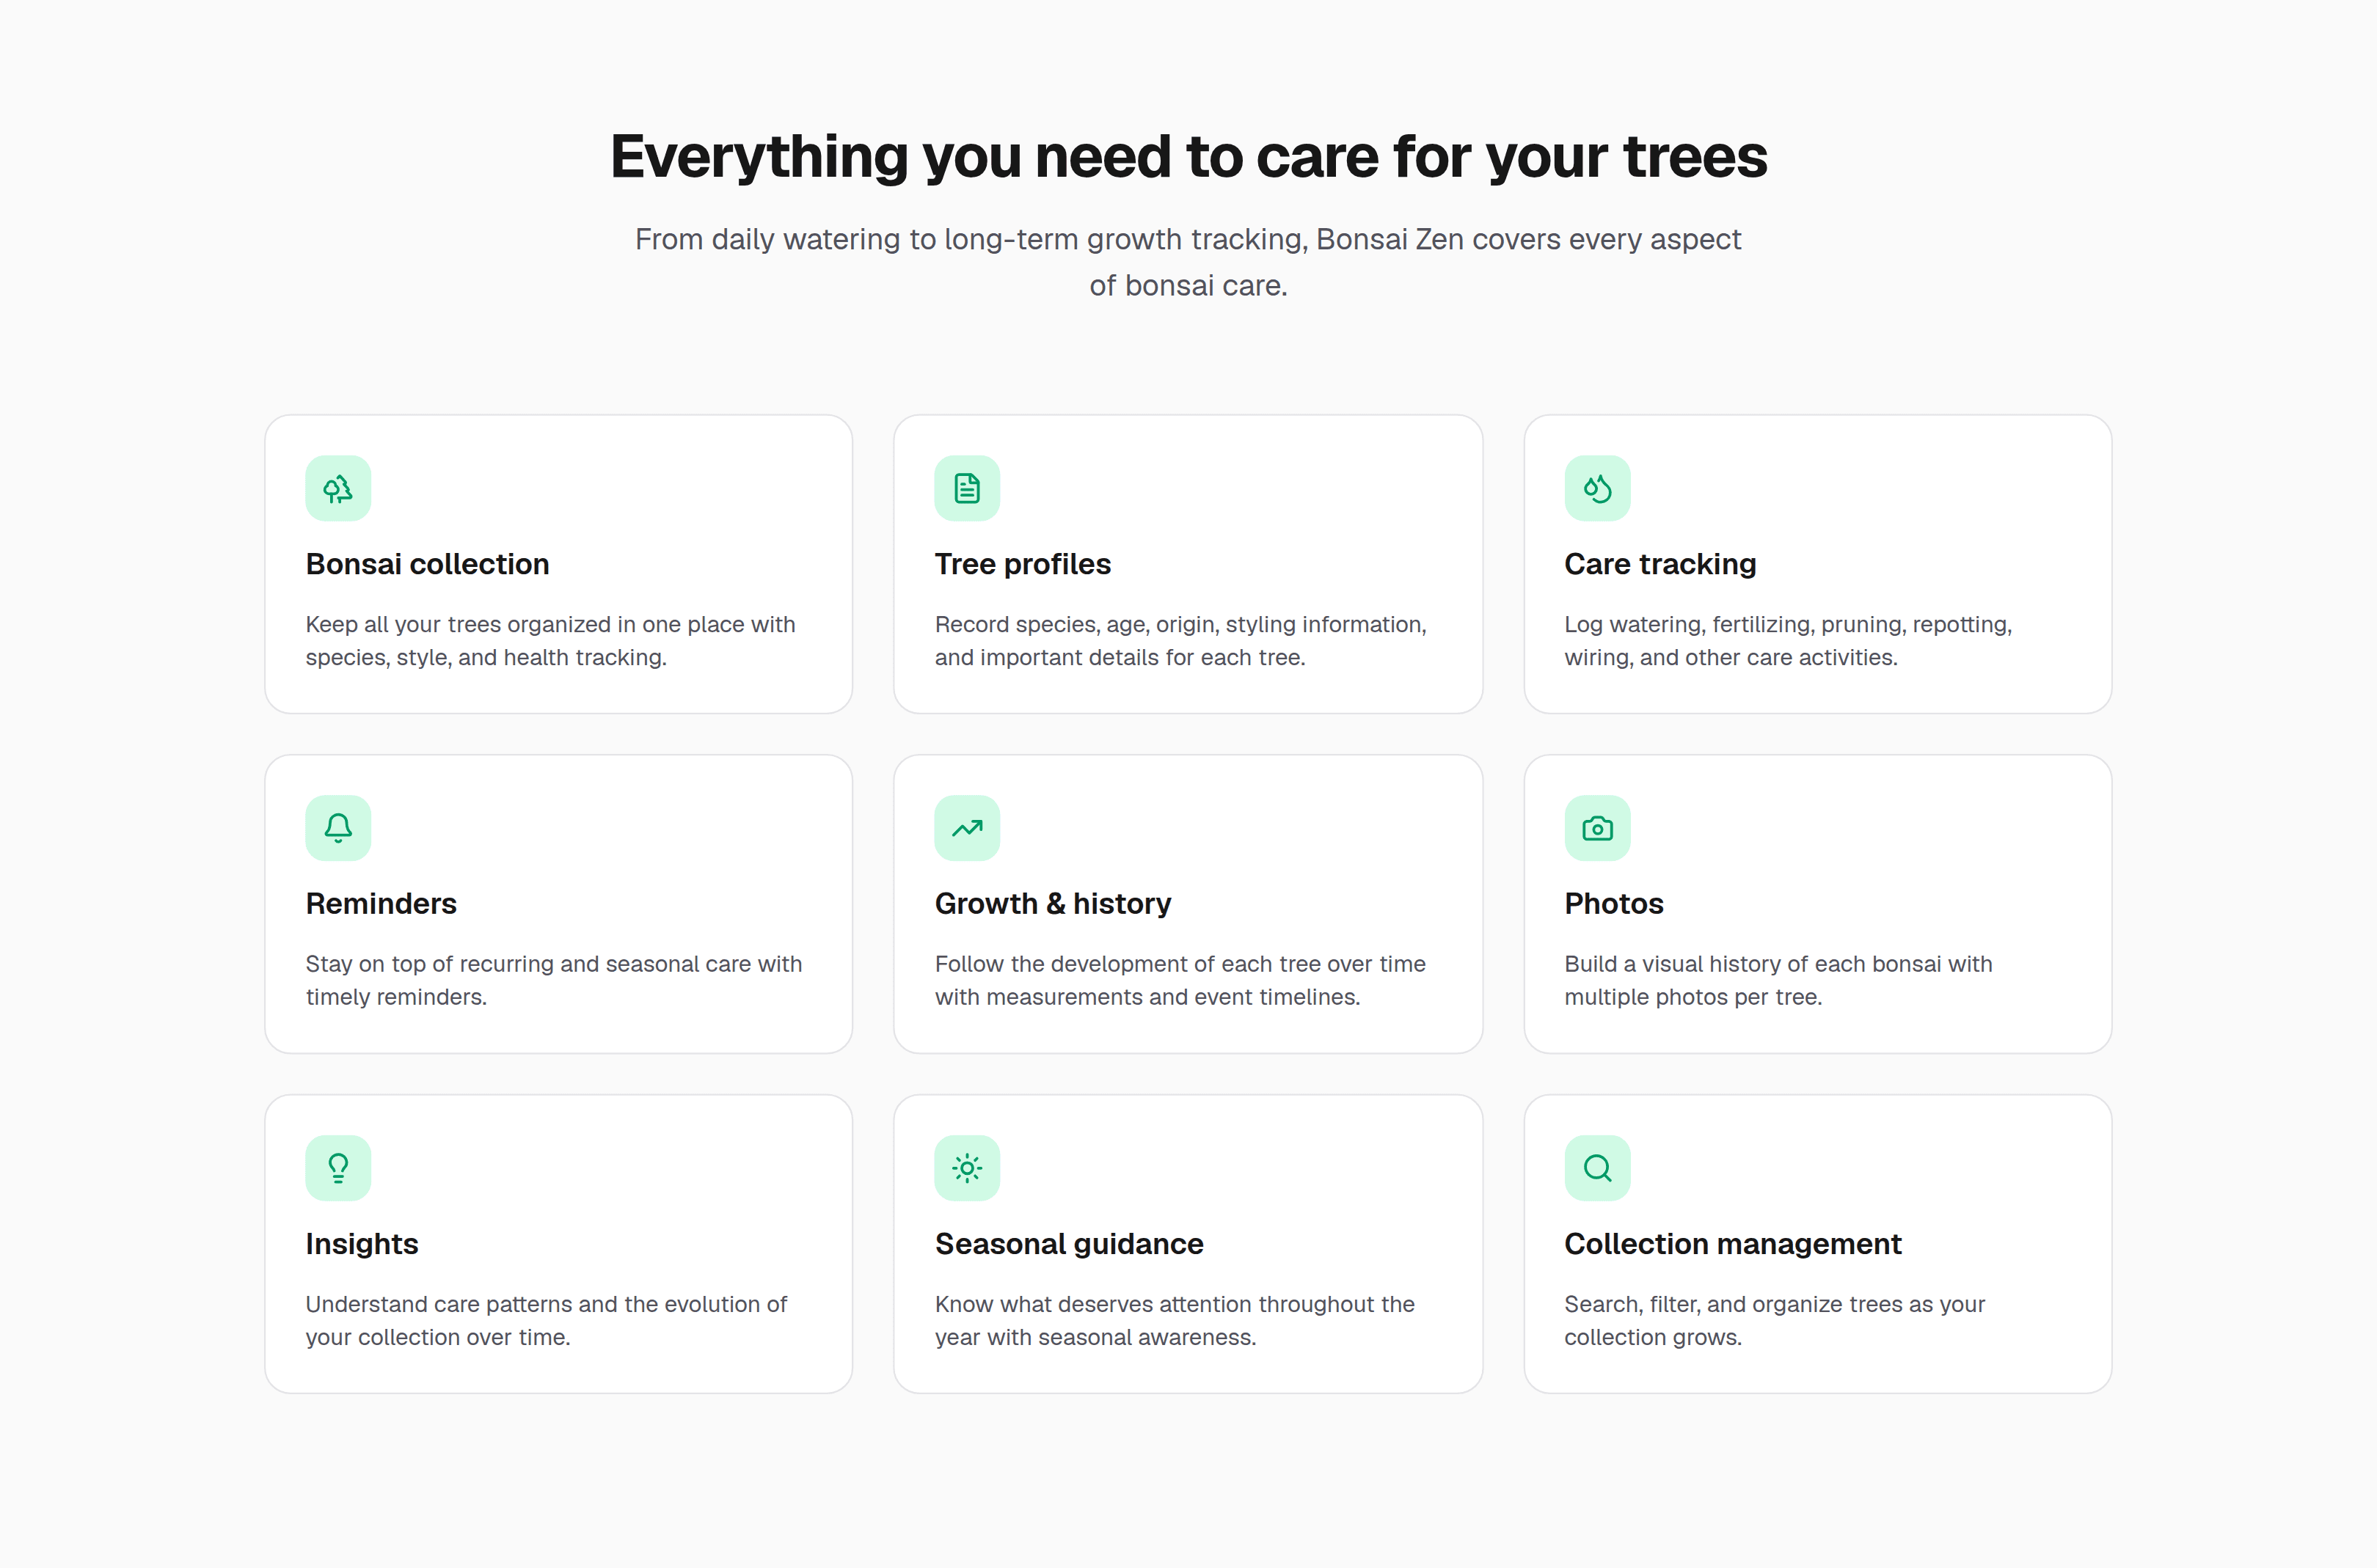The width and height of the screenshot is (2377, 1568).
Task: Click description 'Stay on top of recurring and seasonal care'
Action: [553, 980]
